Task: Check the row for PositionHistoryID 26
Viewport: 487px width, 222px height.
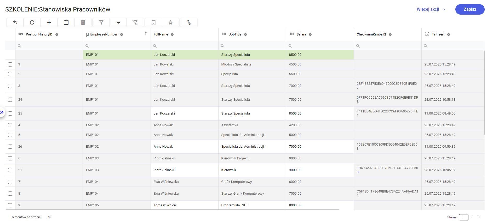Action: pyautogui.click(x=10, y=147)
